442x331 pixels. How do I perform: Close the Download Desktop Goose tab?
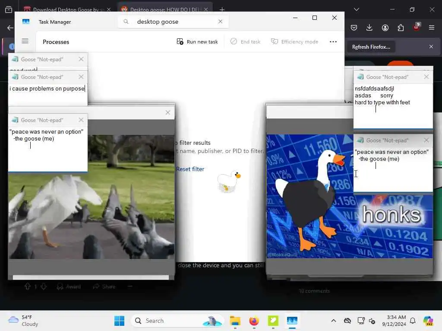click(108, 9)
